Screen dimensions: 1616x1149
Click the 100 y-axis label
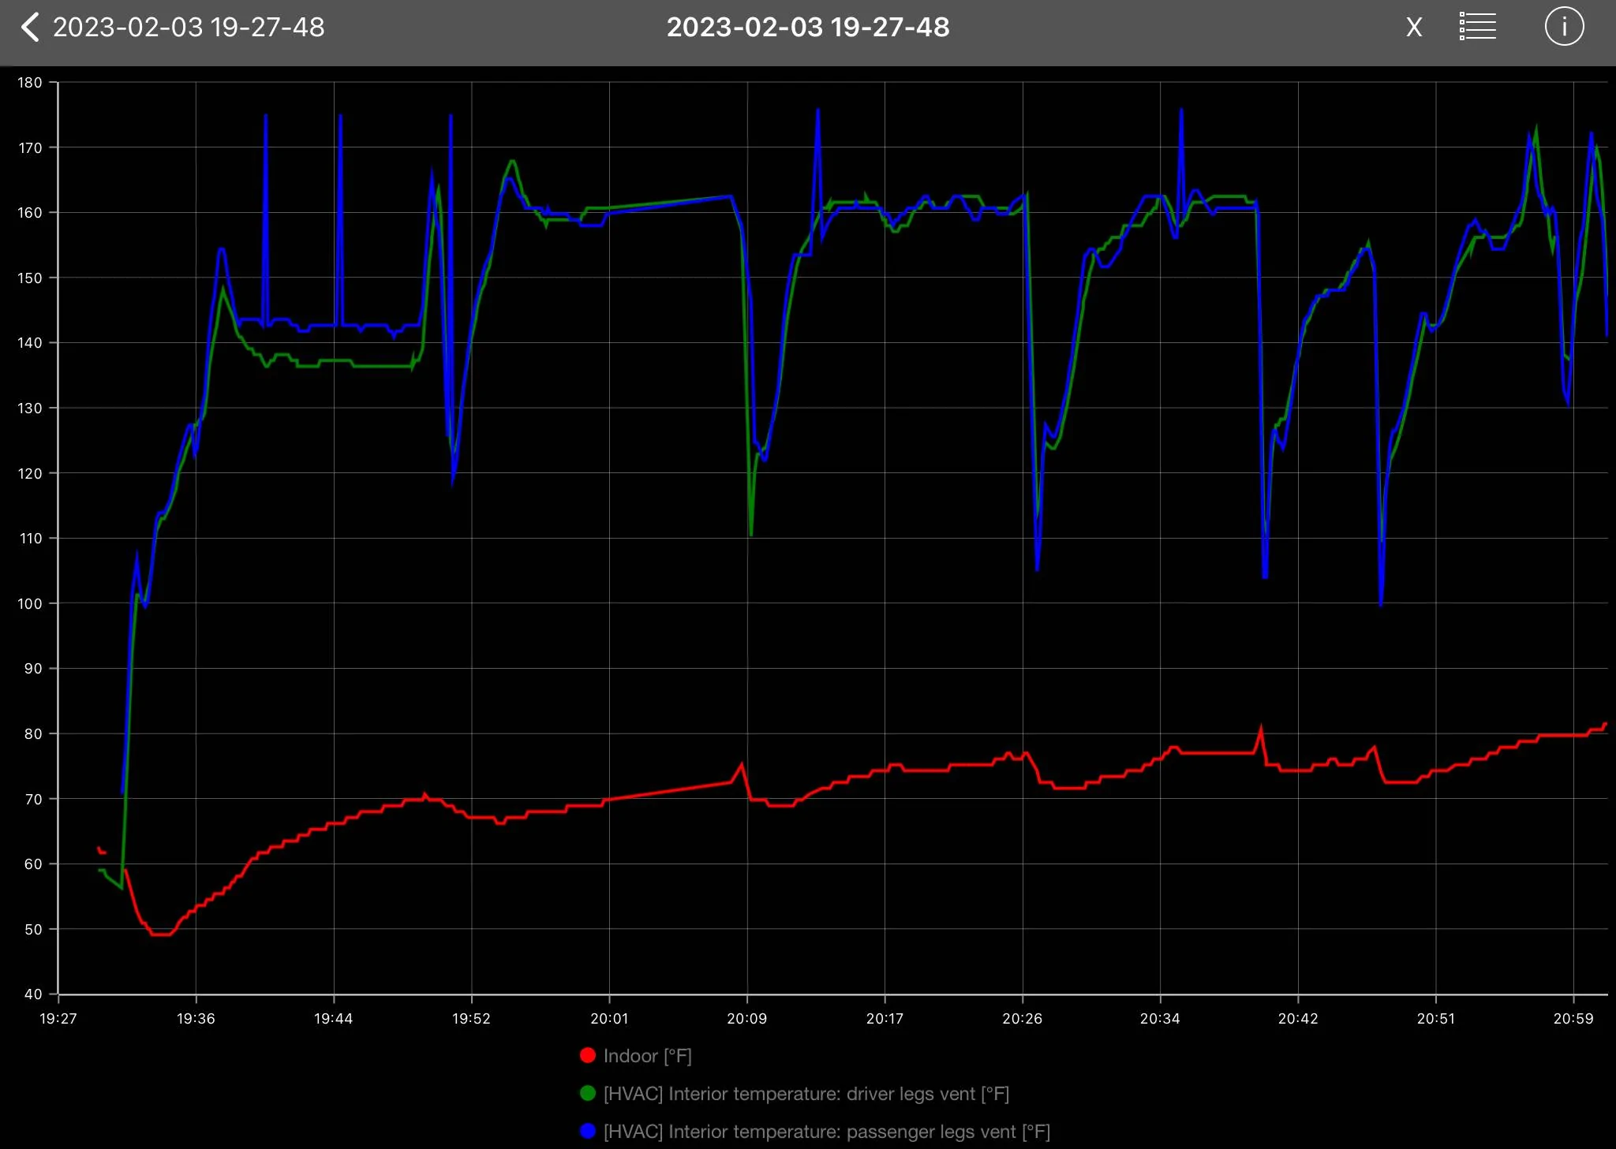tap(30, 603)
